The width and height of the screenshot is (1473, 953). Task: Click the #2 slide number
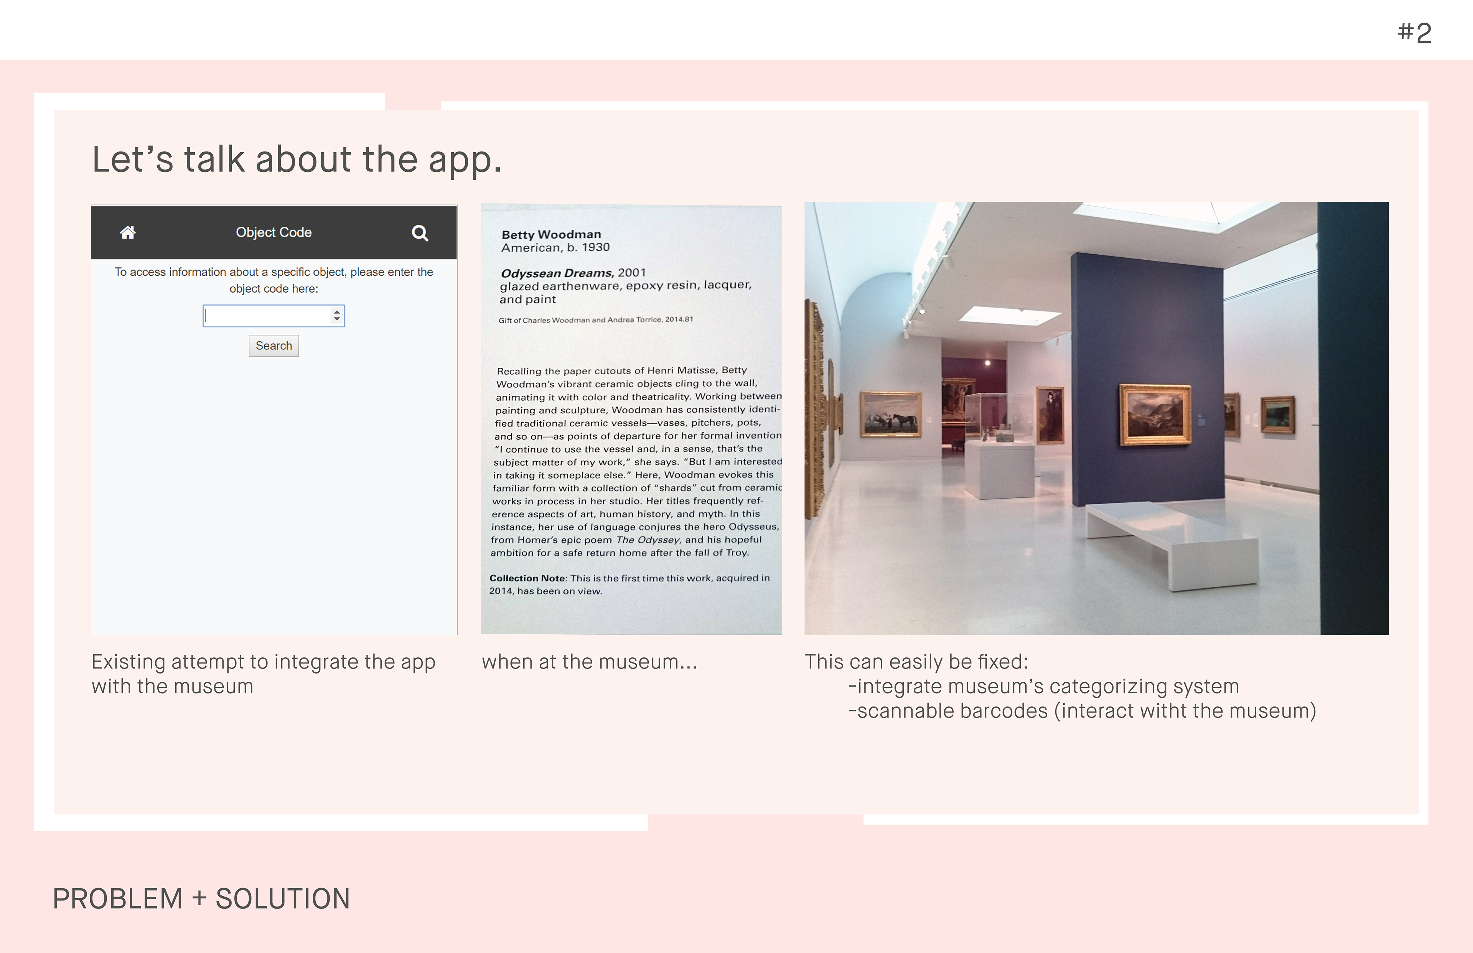click(x=1414, y=33)
